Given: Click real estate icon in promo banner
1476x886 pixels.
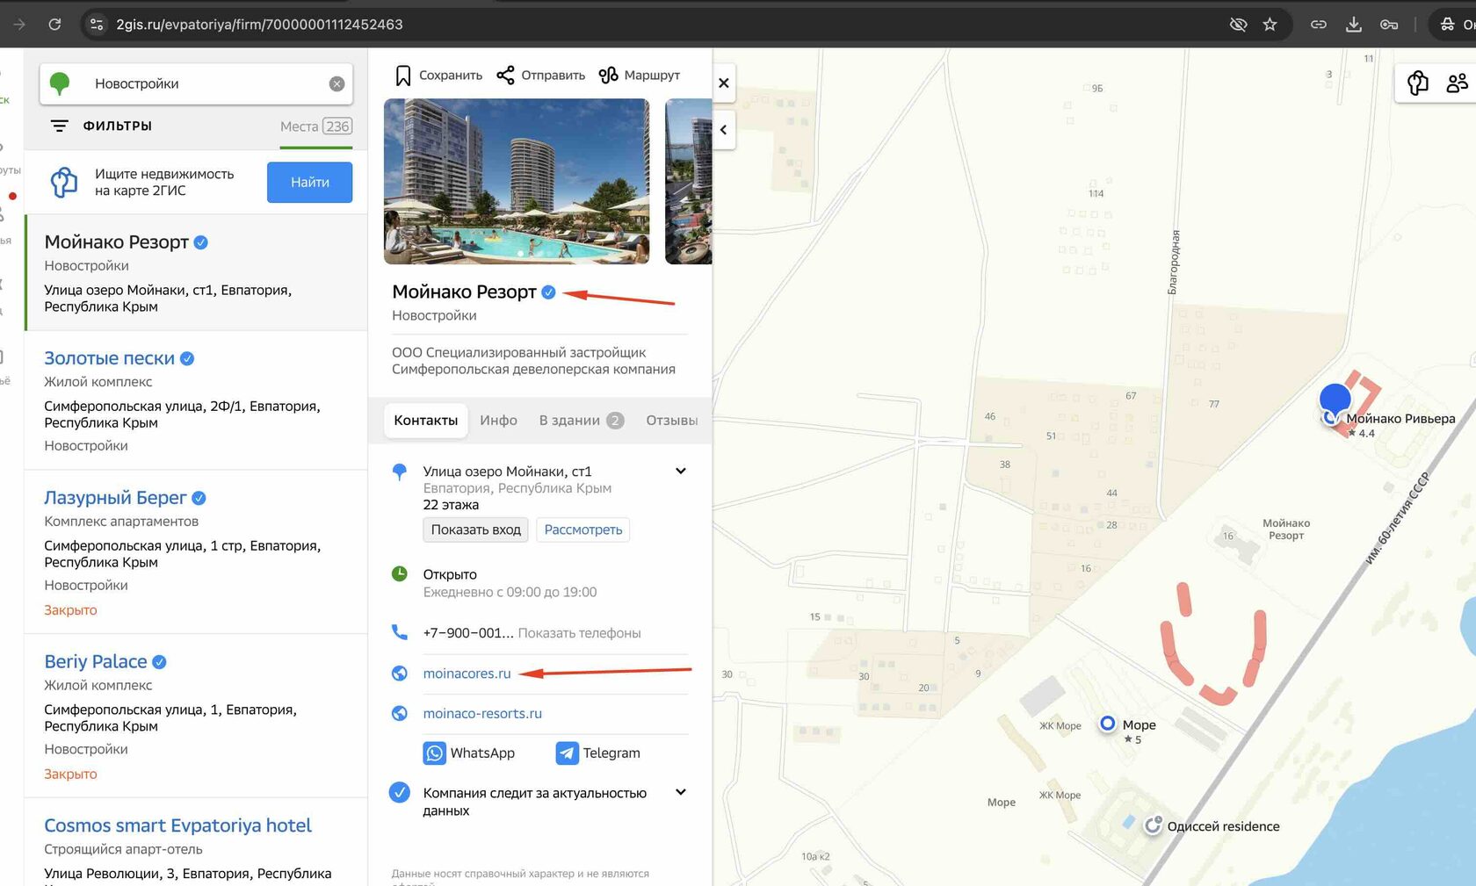Looking at the screenshot, I should coord(63,182).
